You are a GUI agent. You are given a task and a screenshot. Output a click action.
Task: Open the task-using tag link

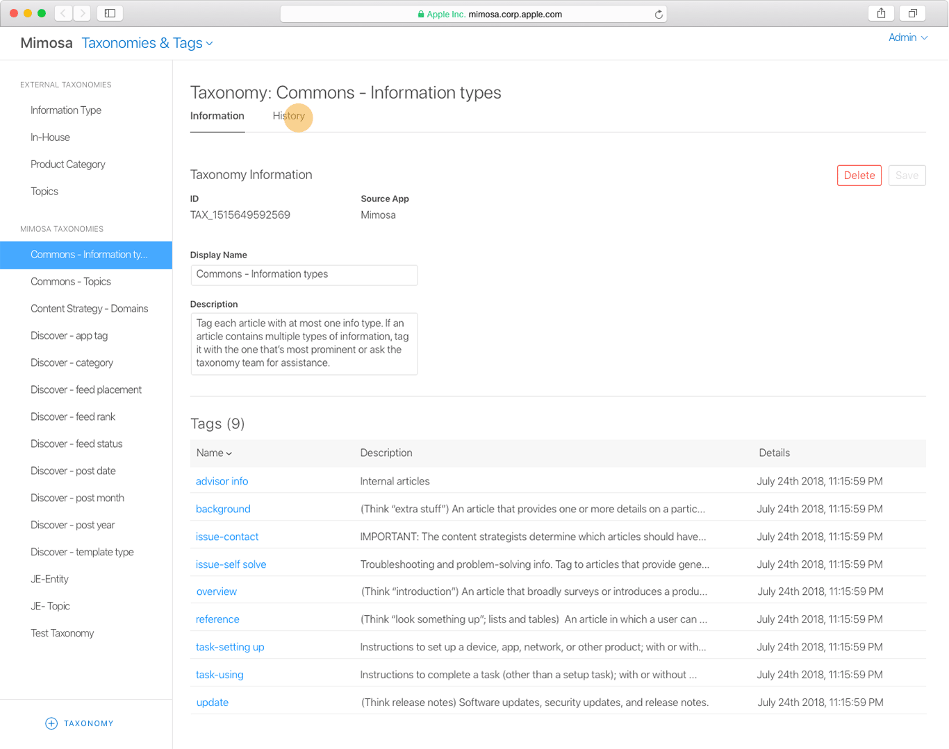[x=220, y=675]
